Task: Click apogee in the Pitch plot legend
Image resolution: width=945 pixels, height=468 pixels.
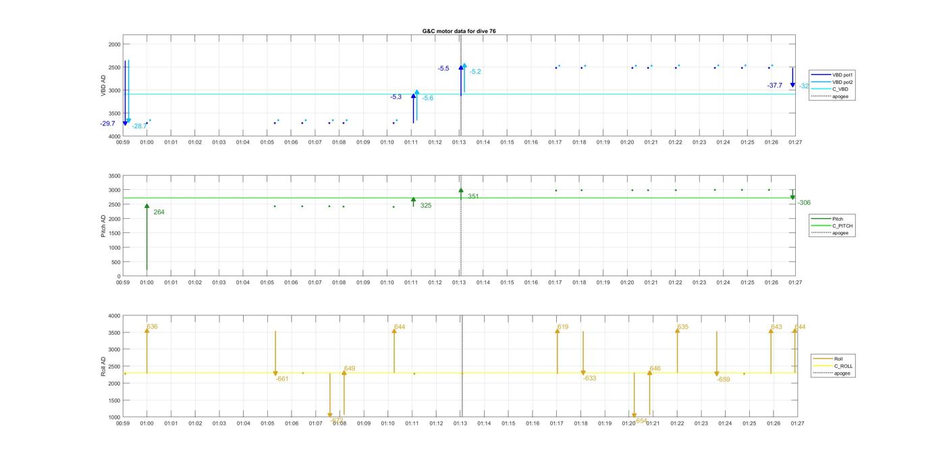Action: coord(830,233)
